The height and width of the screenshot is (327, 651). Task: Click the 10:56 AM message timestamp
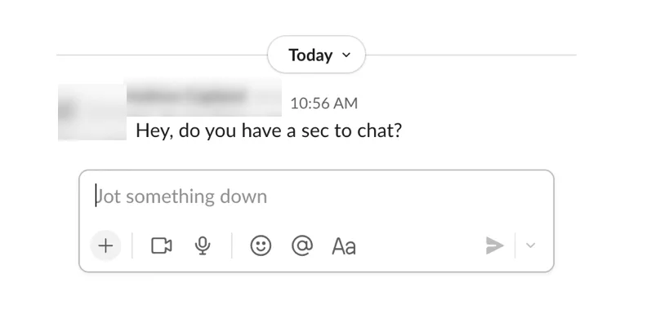(x=323, y=104)
